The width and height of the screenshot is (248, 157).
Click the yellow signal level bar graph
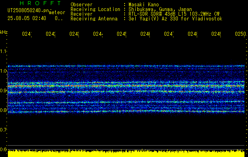click(x=126, y=153)
